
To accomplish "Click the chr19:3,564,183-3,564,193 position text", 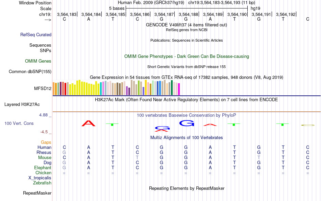I will (x=222, y=3).
